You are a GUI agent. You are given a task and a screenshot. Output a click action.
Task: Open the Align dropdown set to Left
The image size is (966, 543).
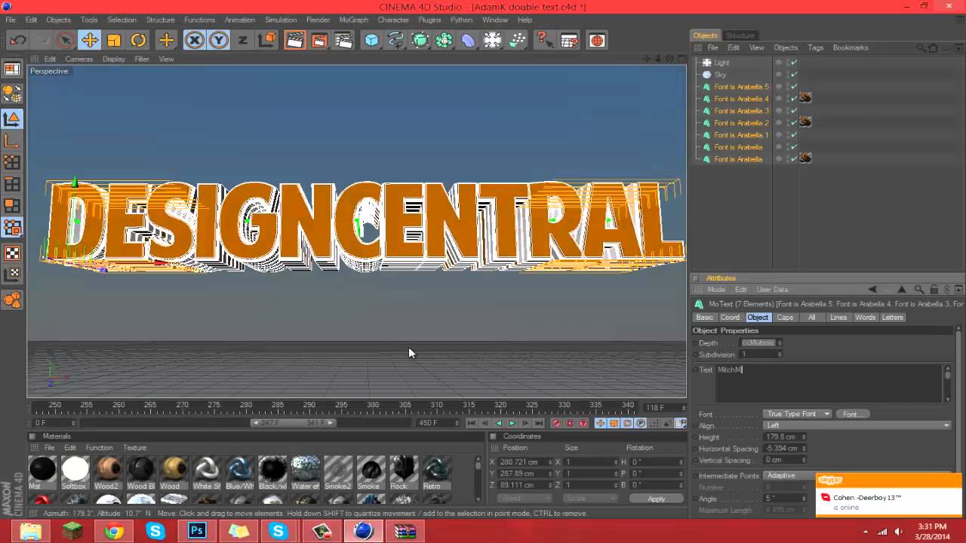click(x=857, y=425)
